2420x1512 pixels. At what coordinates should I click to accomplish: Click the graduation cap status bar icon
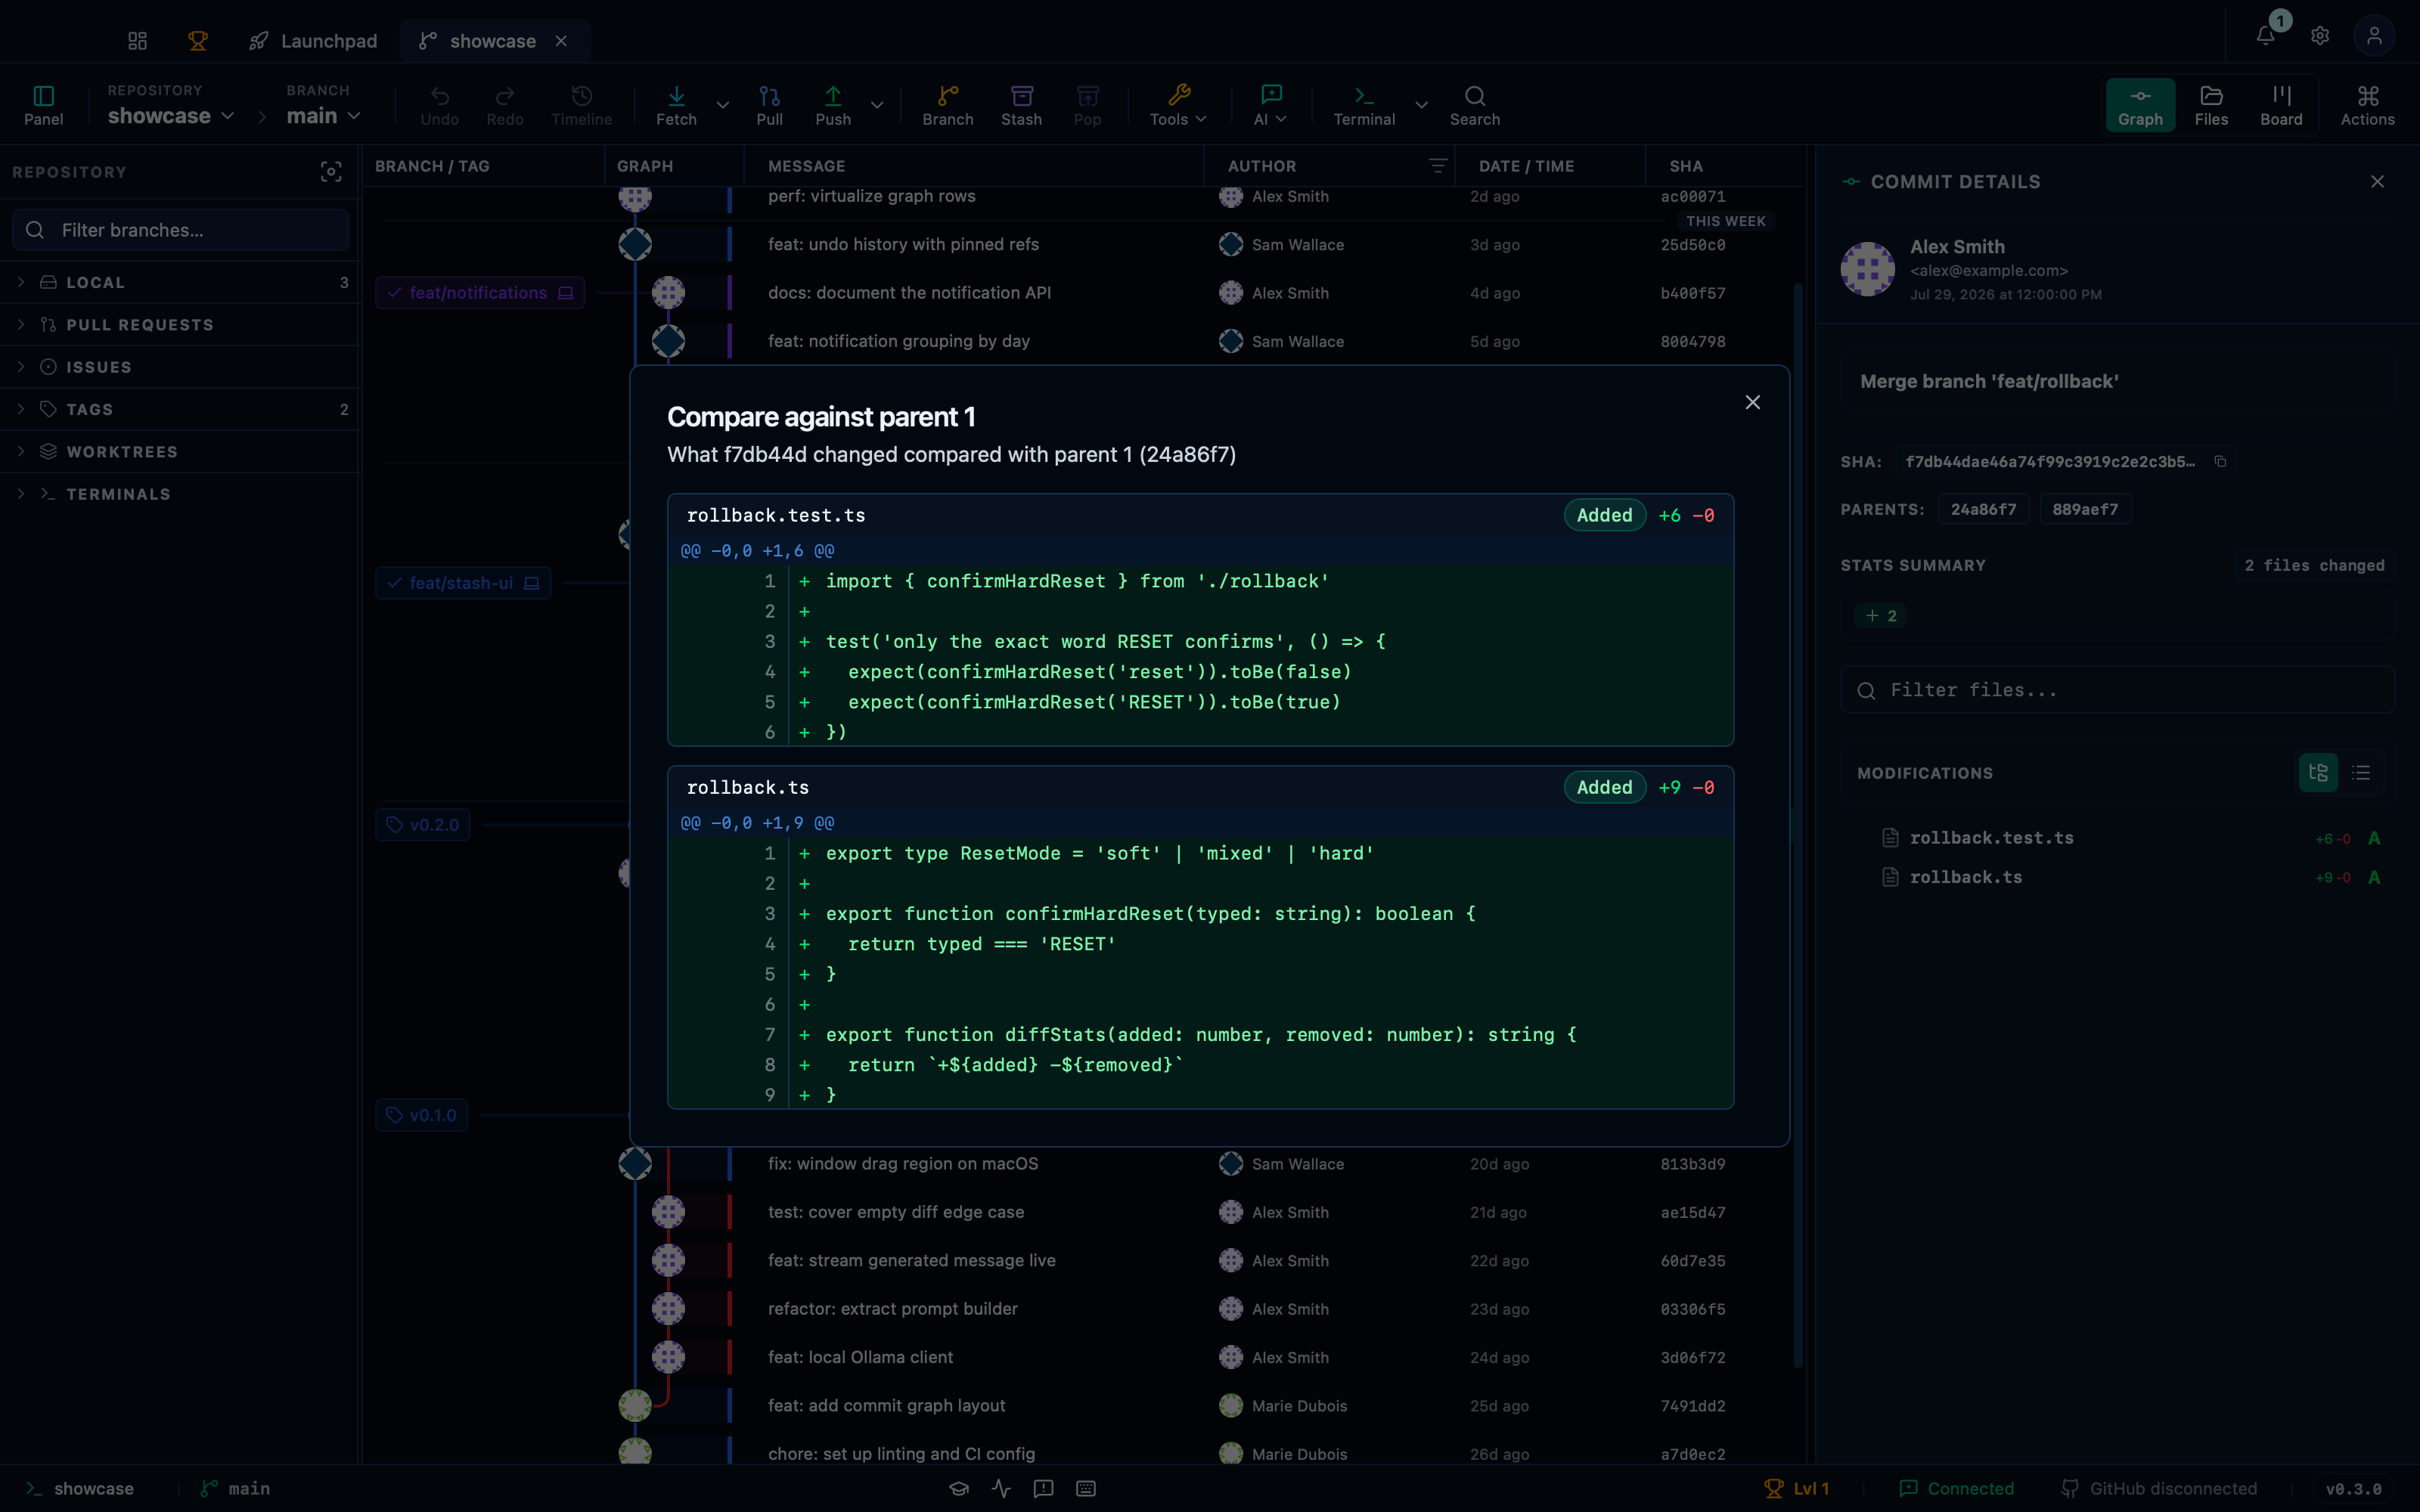(x=959, y=1488)
